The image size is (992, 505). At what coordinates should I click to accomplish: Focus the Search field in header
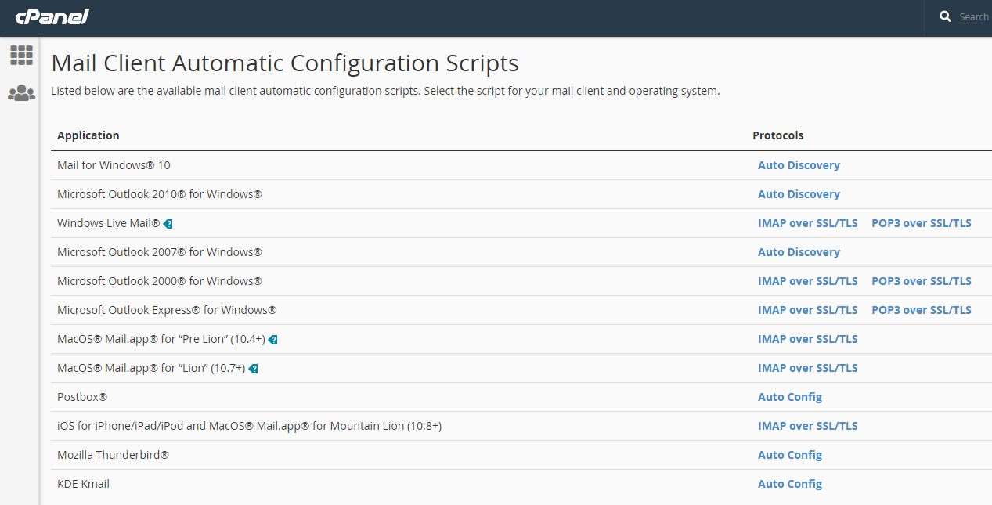coord(974,17)
